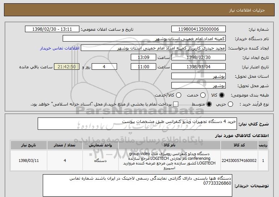Click the remaining time counter 21:42:50
Screen dimensions: 279x197
coord(67,67)
